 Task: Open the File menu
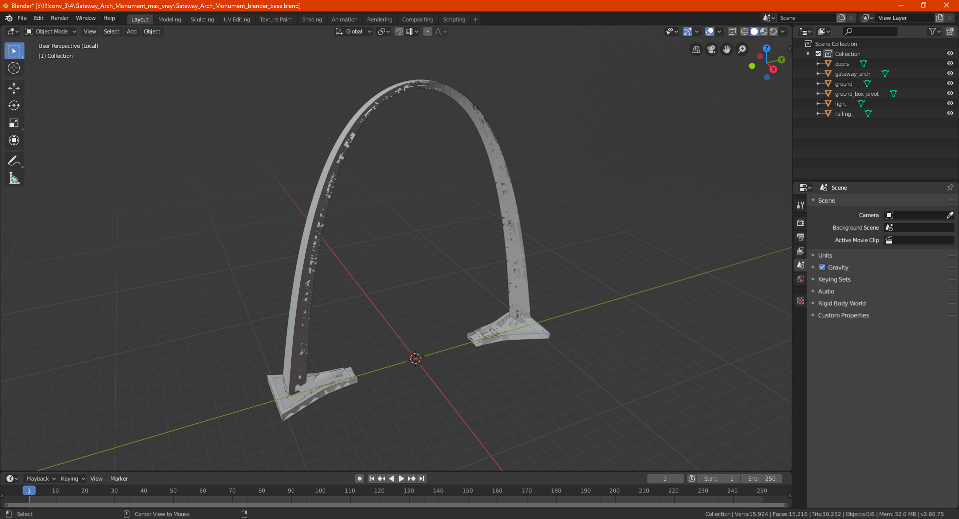[22, 18]
